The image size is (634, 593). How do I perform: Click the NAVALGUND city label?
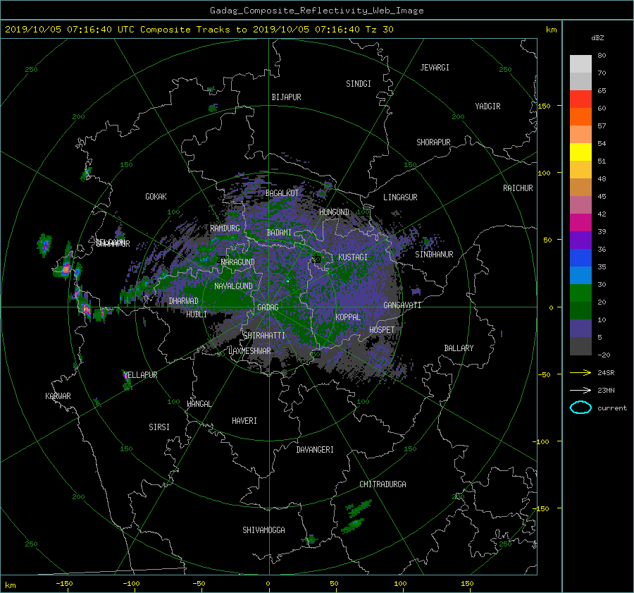click(x=233, y=286)
